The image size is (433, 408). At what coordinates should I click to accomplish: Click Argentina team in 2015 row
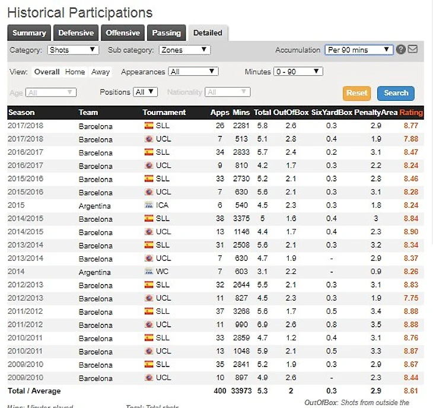click(94, 206)
